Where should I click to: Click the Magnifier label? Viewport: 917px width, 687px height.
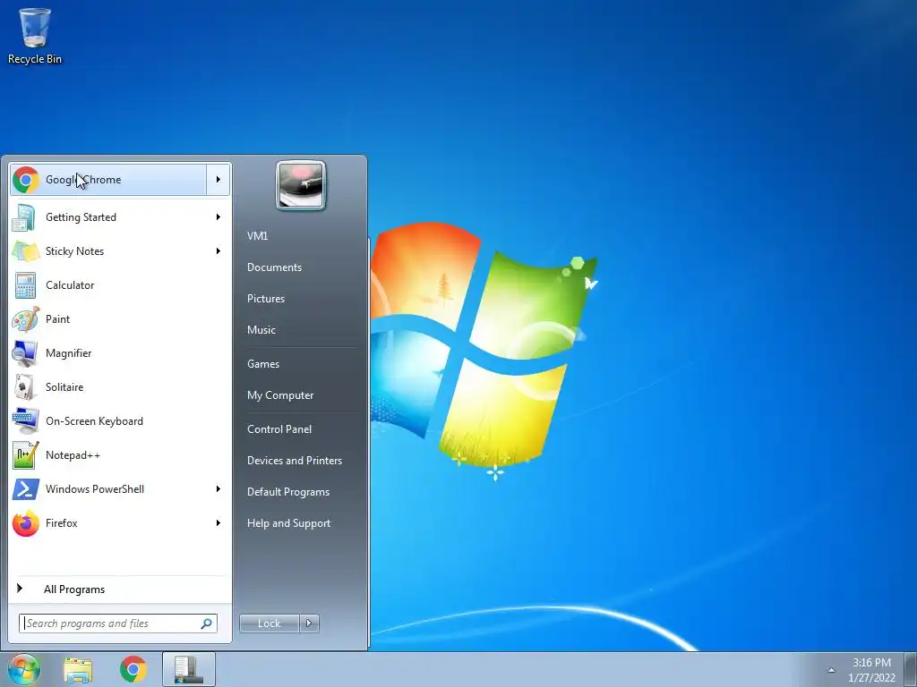pyautogui.click(x=68, y=353)
